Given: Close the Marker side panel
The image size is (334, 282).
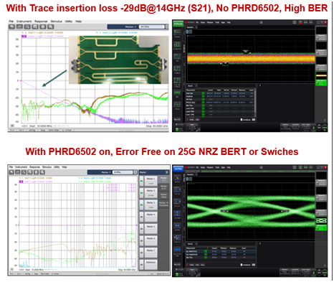Looking at the screenshot, I should [x=167, y=172].
